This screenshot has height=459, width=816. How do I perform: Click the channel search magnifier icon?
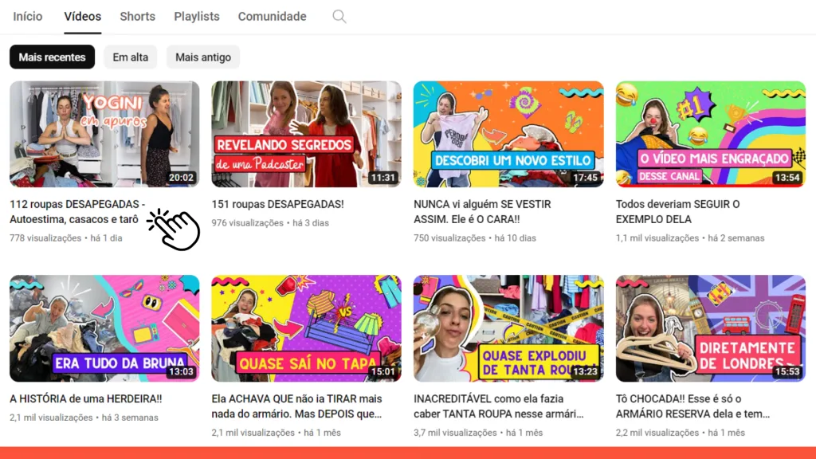(x=339, y=17)
